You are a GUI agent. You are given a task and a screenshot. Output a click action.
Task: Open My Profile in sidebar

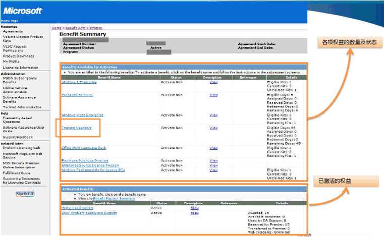click(11, 62)
